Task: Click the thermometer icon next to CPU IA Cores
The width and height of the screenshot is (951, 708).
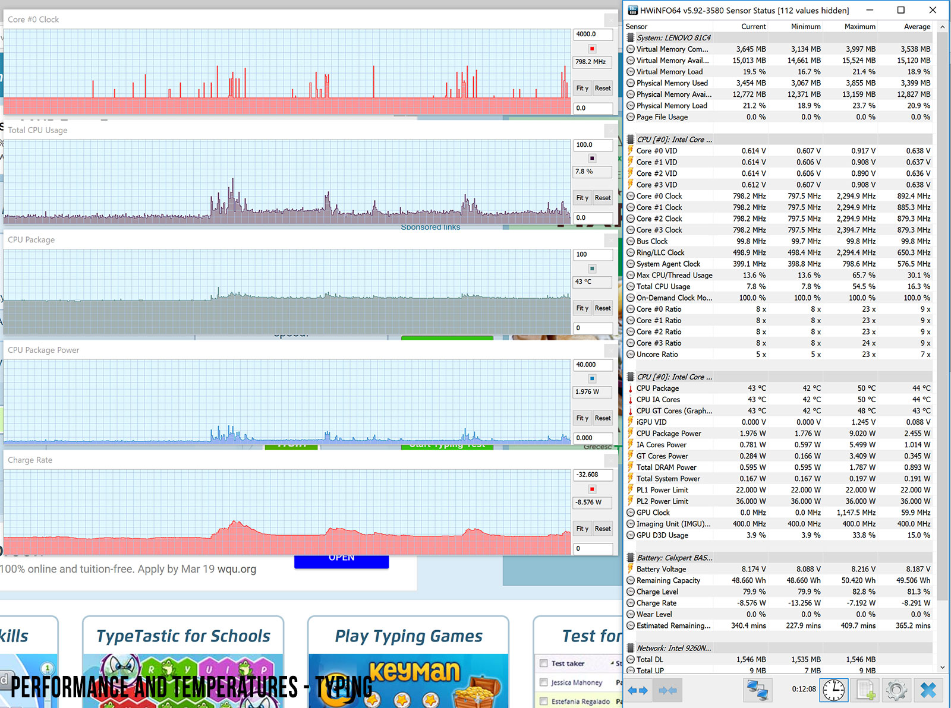Action: click(x=631, y=400)
